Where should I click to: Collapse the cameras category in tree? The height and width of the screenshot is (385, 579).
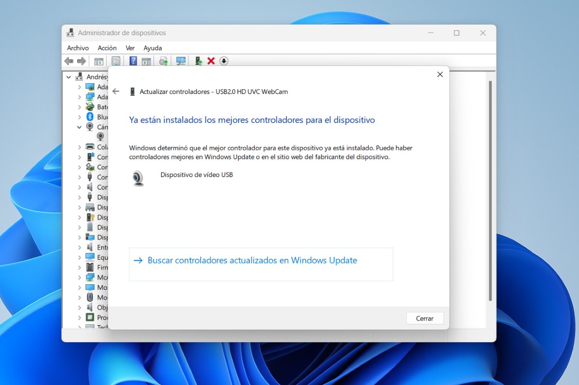pos(80,127)
